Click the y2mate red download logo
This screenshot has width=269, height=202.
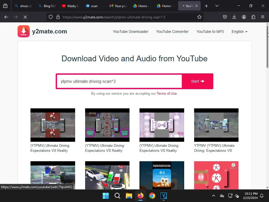tap(24, 31)
